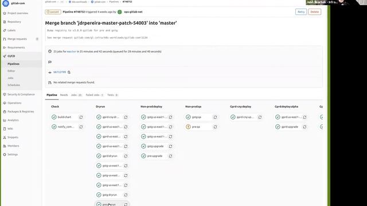367x206 pixels.
Task: Retry the gprd:dryrun job
Action: (126, 156)
